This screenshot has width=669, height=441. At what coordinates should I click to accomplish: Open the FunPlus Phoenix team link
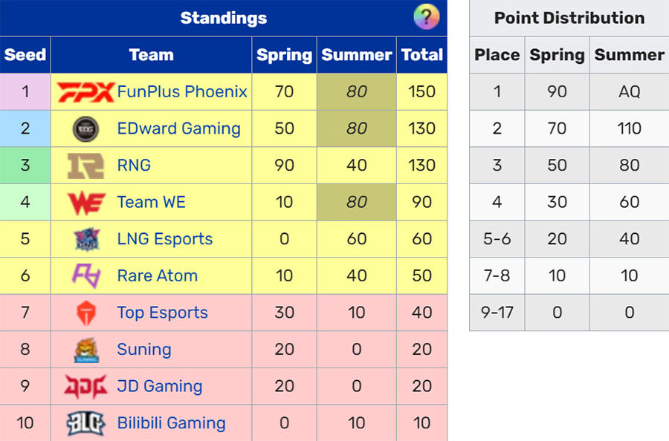pyautogui.click(x=182, y=91)
